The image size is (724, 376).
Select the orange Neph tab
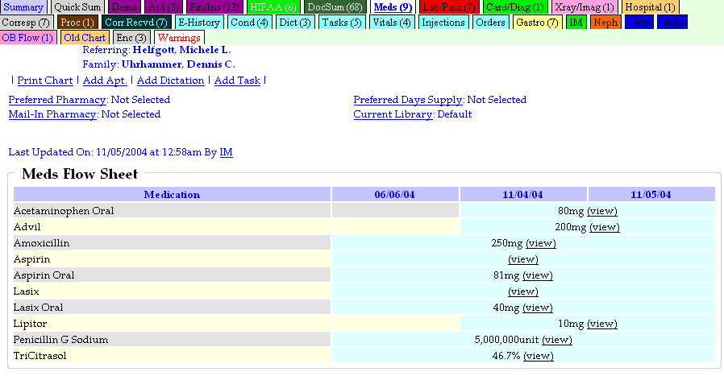tap(605, 23)
